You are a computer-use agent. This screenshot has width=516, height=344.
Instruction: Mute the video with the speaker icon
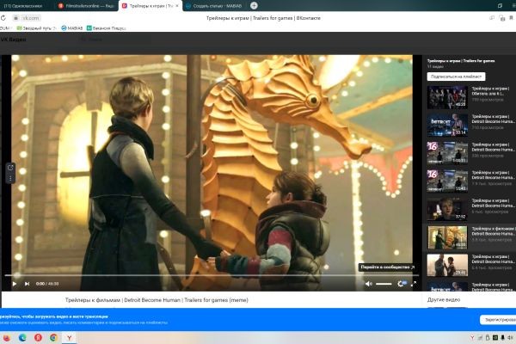[369, 284]
